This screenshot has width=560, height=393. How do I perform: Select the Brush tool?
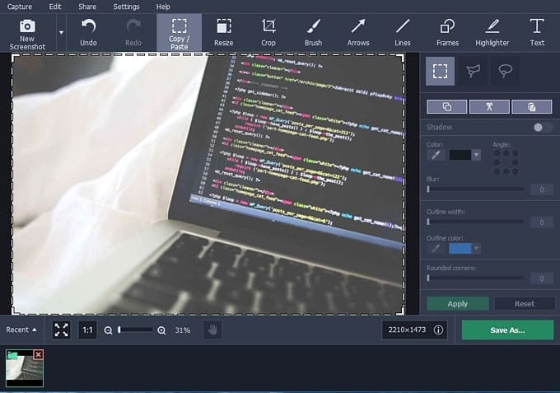point(313,31)
